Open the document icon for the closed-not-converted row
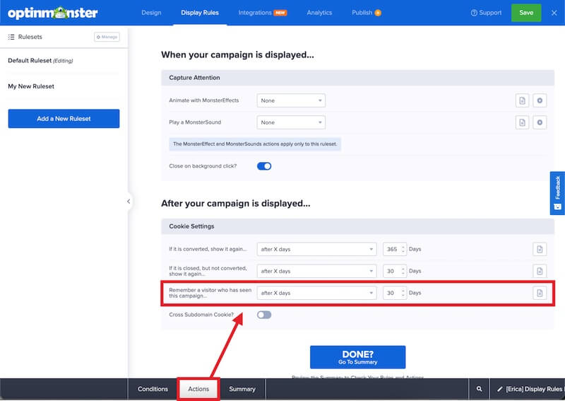The width and height of the screenshot is (565, 401). 540,271
